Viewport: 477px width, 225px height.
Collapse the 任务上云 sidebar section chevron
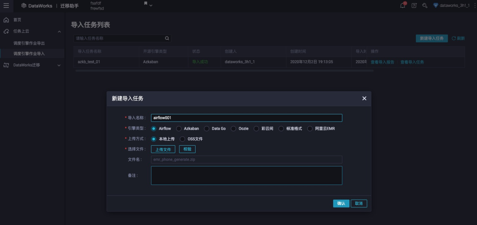(x=59, y=32)
